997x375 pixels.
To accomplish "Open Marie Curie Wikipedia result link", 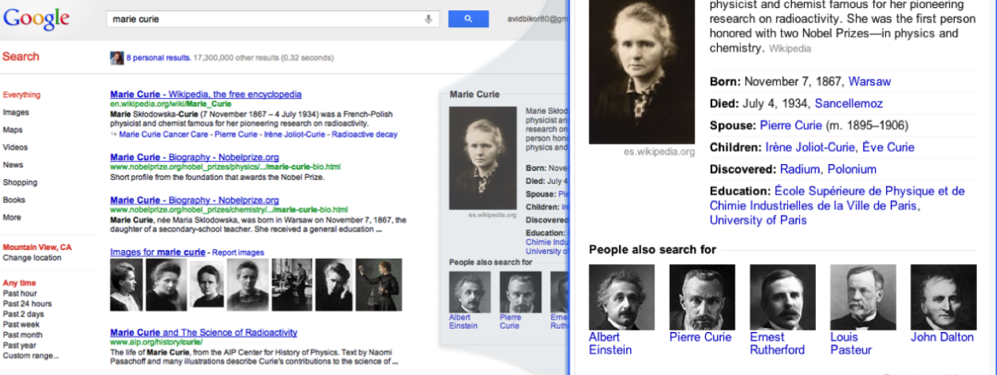I will (206, 94).
